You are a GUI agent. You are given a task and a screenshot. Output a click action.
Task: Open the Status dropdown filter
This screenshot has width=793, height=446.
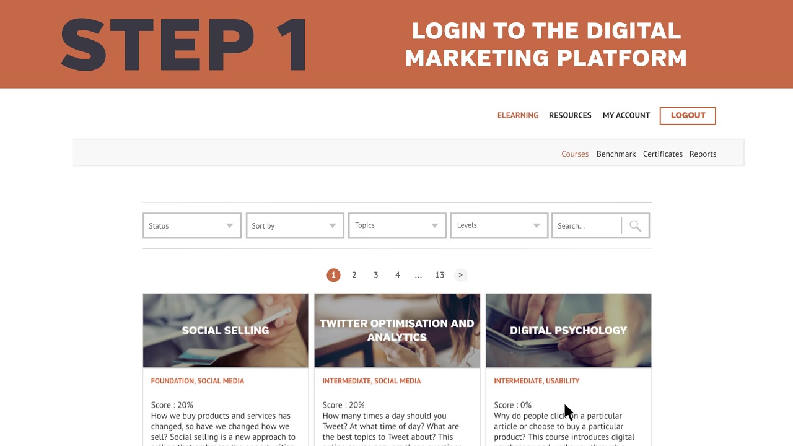tap(192, 226)
